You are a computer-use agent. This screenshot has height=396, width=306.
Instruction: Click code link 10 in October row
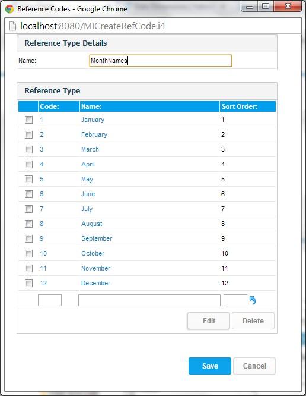coord(43,253)
